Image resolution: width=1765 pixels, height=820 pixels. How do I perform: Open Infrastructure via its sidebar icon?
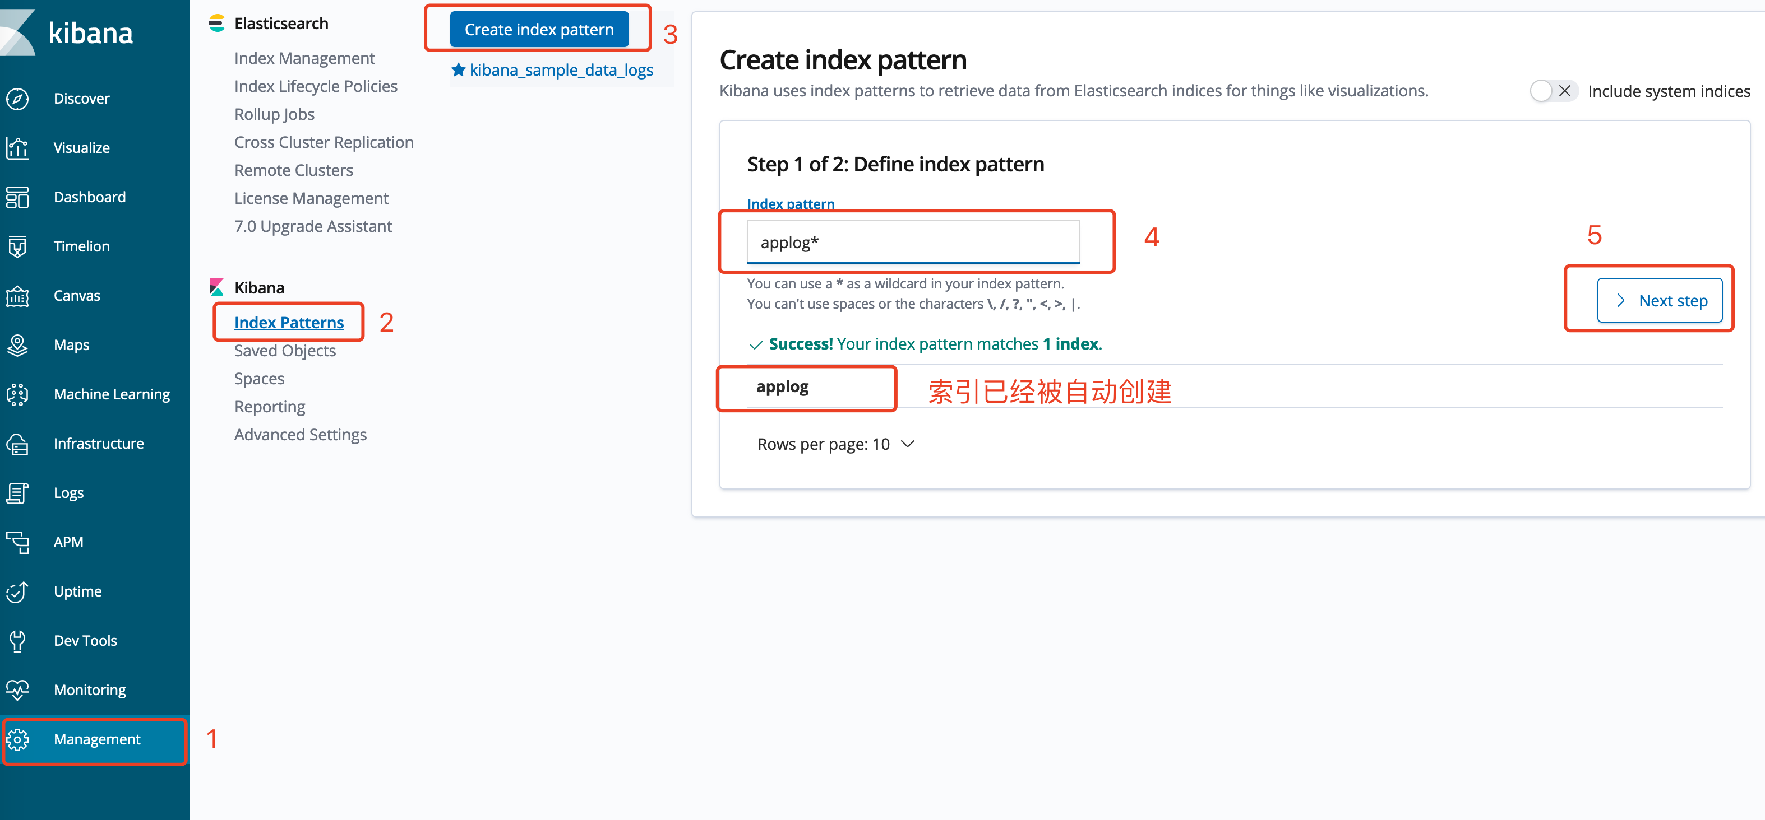(17, 444)
